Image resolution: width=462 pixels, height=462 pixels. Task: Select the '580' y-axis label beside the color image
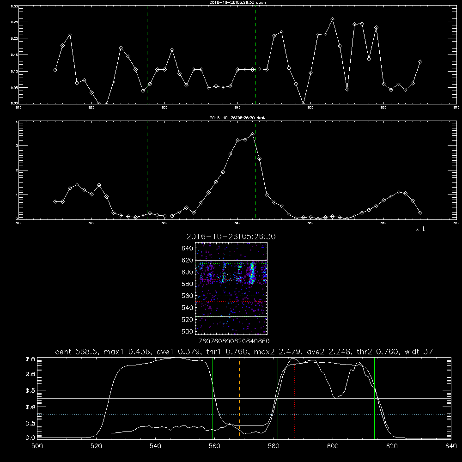pyautogui.click(x=188, y=284)
